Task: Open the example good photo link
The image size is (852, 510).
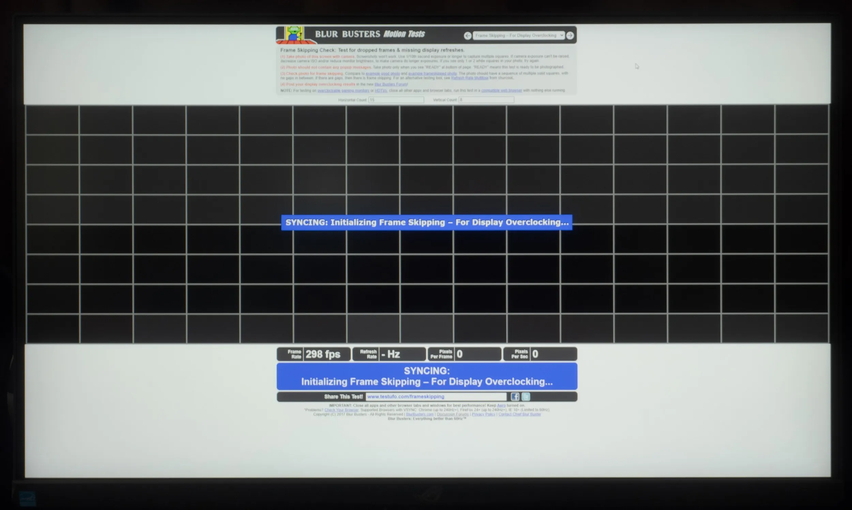Action: click(382, 74)
